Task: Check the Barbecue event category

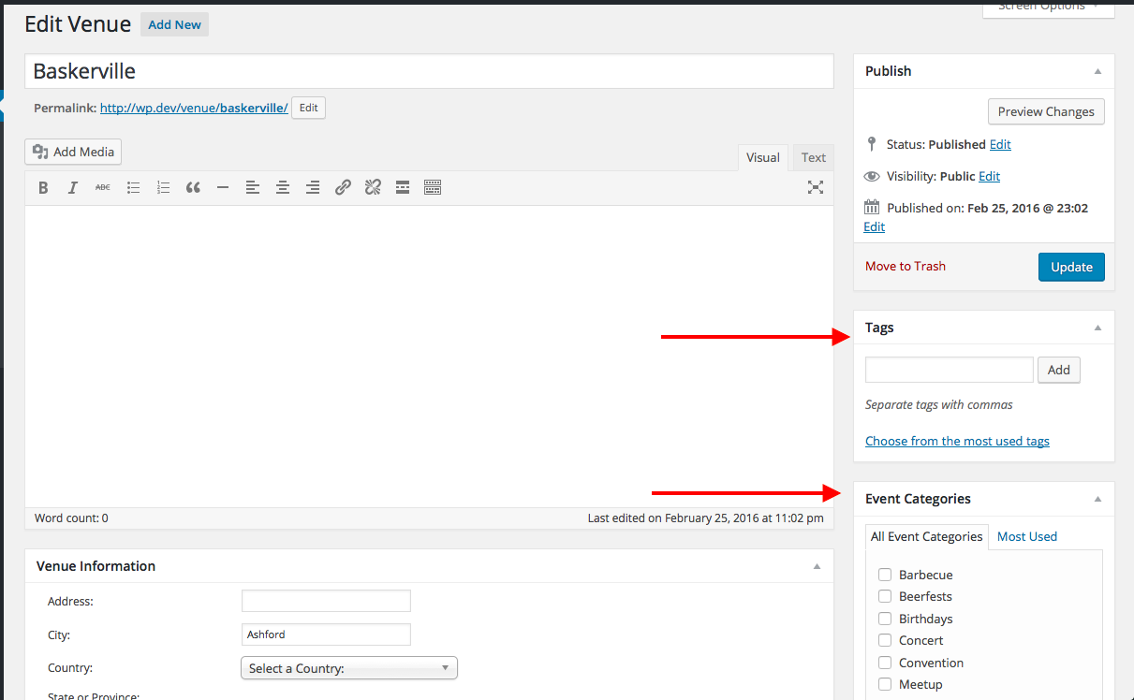Action: click(x=884, y=575)
